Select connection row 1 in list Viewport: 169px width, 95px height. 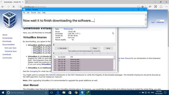(83, 59)
